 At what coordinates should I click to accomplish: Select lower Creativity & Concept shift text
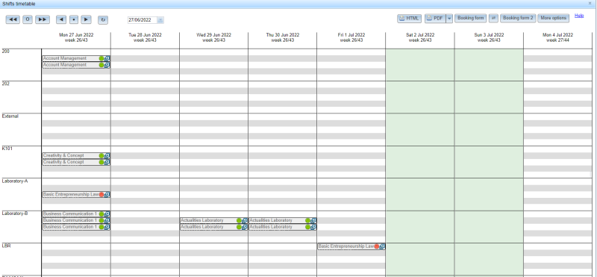click(x=63, y=162)
